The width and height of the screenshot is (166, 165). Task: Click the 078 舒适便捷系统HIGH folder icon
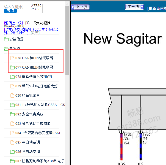(x=12, y=77)
